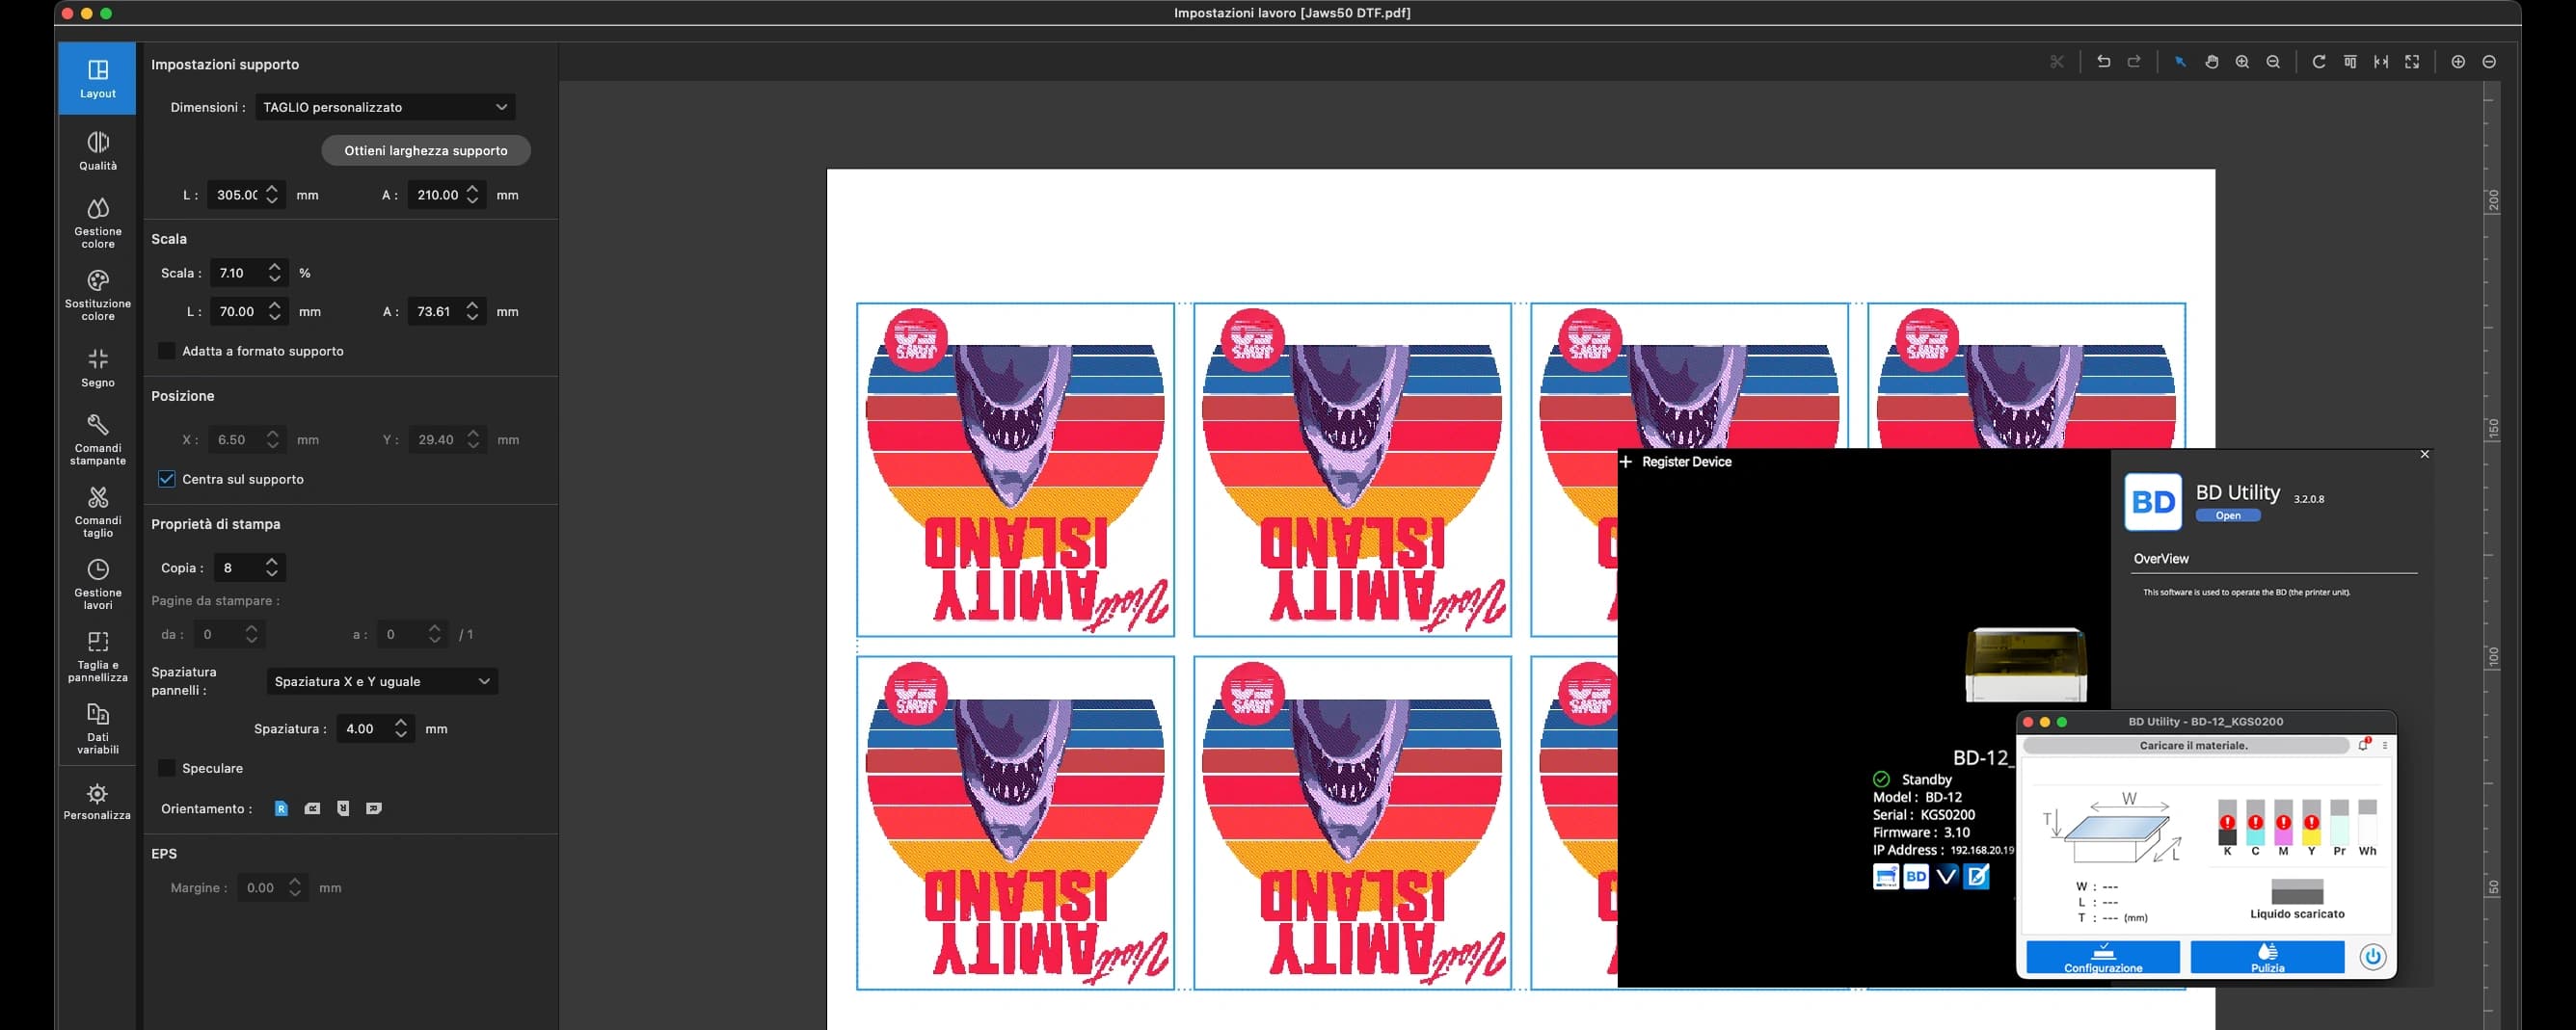Screen dimensions: 2576x1030
Task: Click the Scala percentage input field
Action: click(x=238, y=273)
